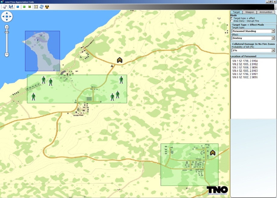
Task: Pan the map up with arrow
Action: 7,13
